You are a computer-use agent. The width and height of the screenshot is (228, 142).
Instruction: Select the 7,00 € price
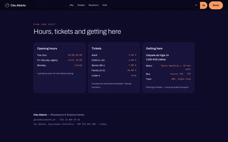pos(133,65)
